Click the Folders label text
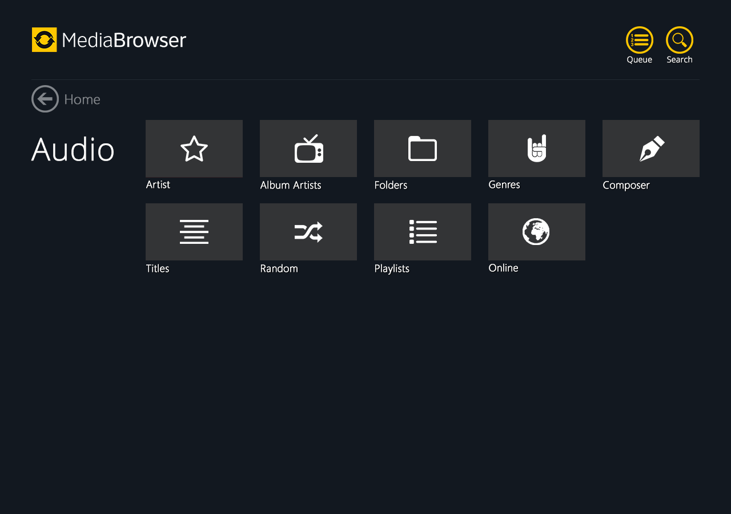This screenshot has width=731, height=514. point(391,185)
